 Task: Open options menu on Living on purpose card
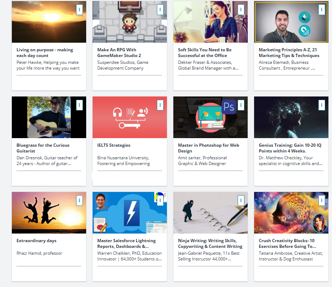[x=80, y=10]
